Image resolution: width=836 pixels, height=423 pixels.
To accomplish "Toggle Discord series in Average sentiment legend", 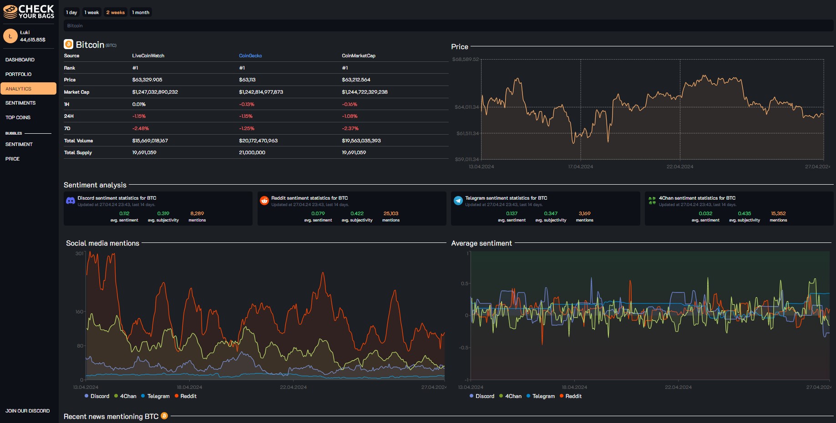I will click(x=482, y=396).
